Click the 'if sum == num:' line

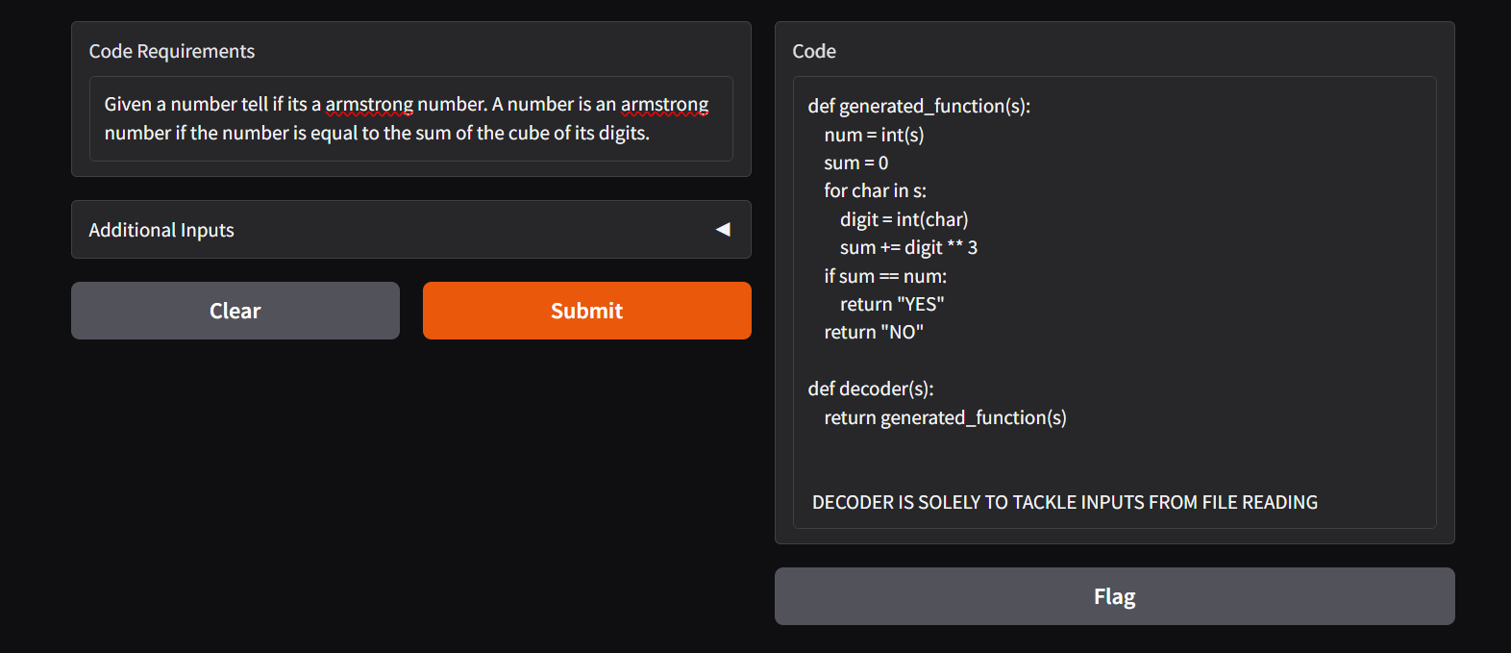884,276
